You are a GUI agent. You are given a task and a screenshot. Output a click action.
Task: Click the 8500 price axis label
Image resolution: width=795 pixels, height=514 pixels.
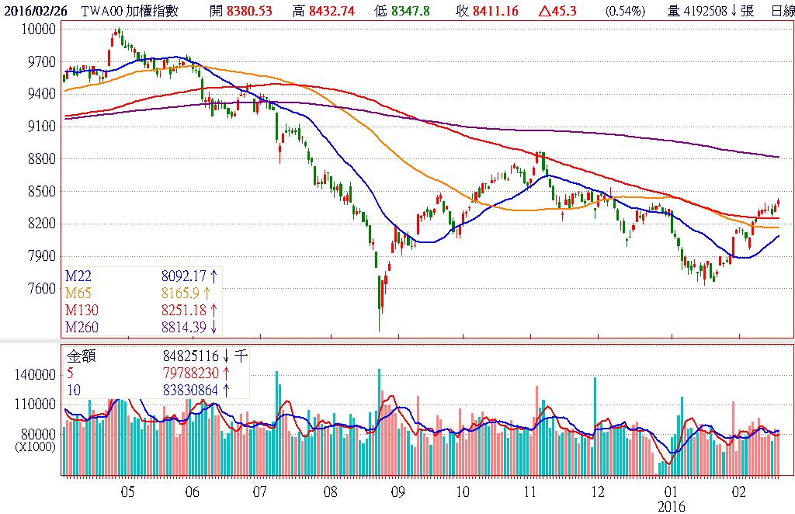(41, 192)
